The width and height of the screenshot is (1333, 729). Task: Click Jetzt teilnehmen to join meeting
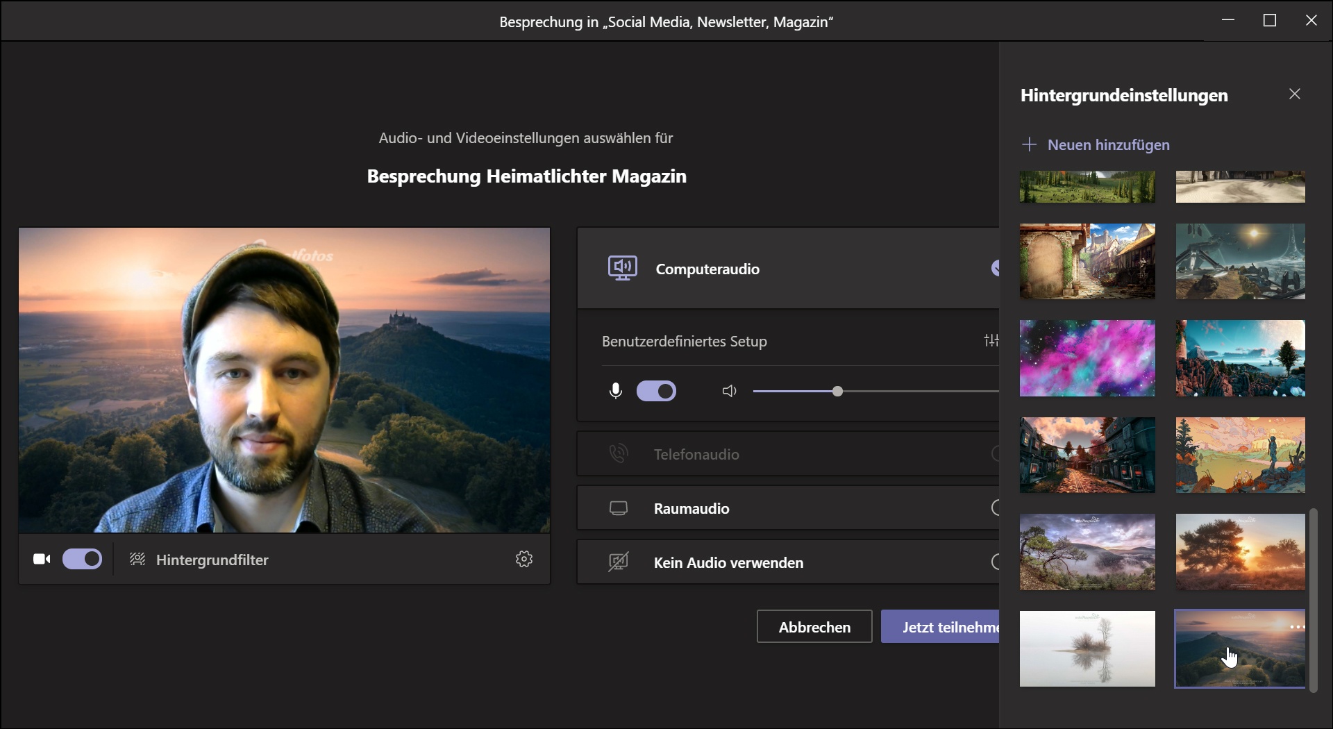click(941, 627)
